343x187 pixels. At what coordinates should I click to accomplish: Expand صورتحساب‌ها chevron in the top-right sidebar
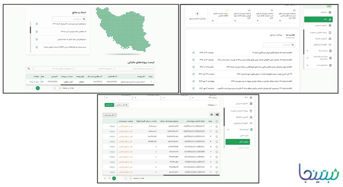(x=307, y=51)
